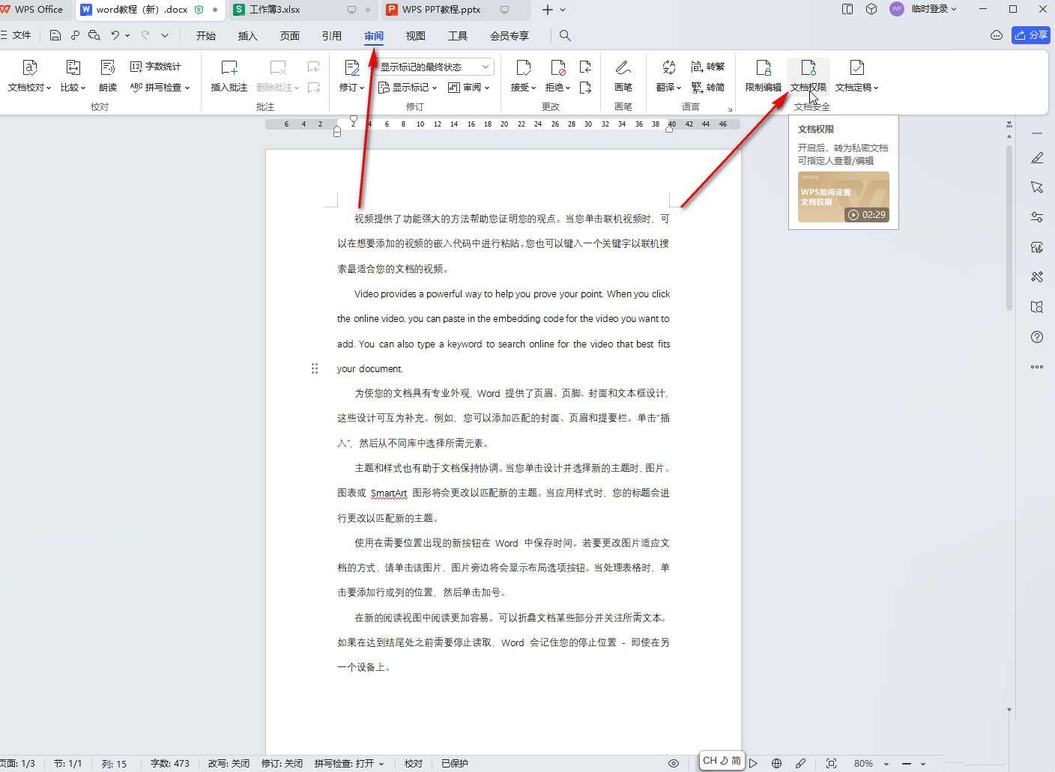Open a new tab with plus button
This screenshot has height=772, width=1055.
point(548,10)
